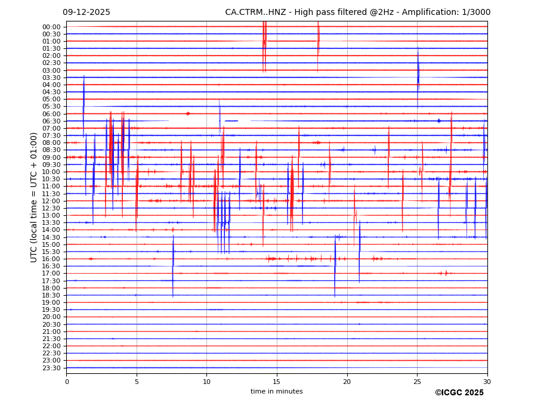Image resolution: width=553 pixels, height=415 pixels.
Task: Click the 21:00 time row label
Action: click(51, 332)
